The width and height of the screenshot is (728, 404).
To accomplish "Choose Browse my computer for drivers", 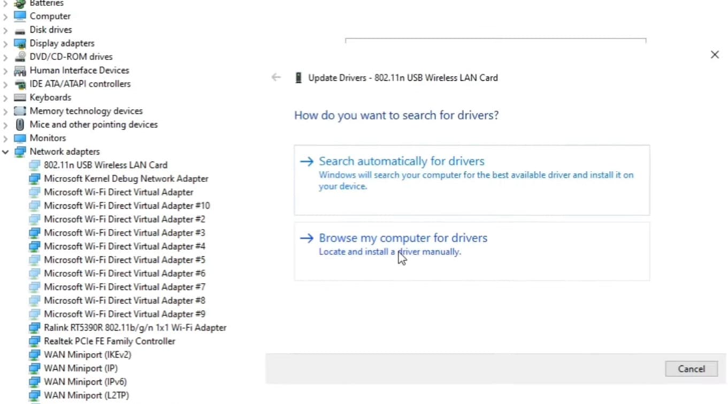I will [403, 238].
